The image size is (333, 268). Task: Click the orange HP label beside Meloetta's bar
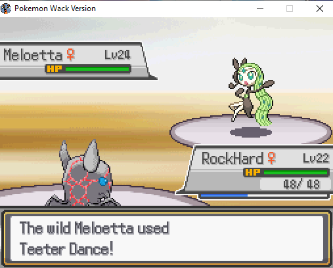55,69
